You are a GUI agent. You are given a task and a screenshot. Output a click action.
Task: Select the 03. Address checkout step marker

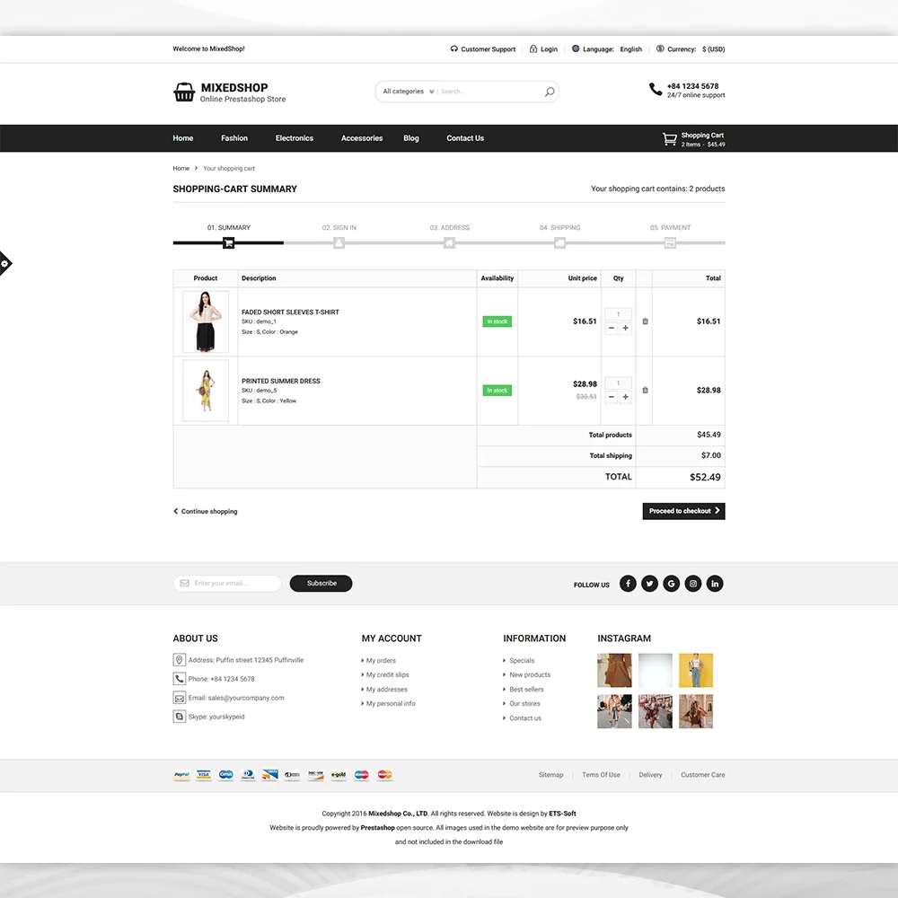[x=449, y=242]
